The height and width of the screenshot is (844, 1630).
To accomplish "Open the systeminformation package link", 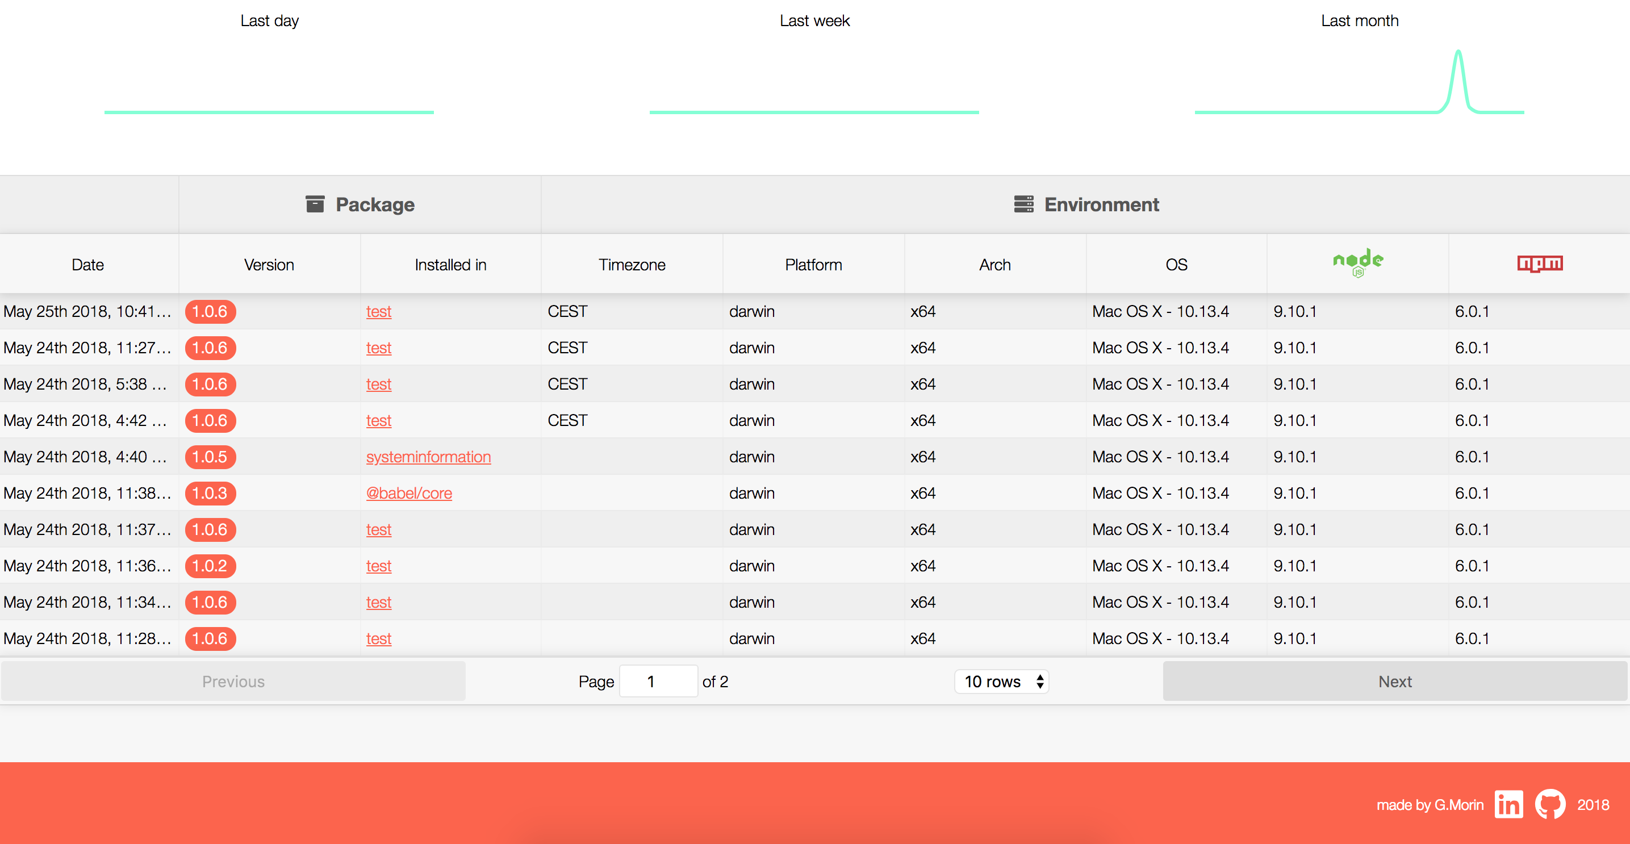I will pos(428,457).
